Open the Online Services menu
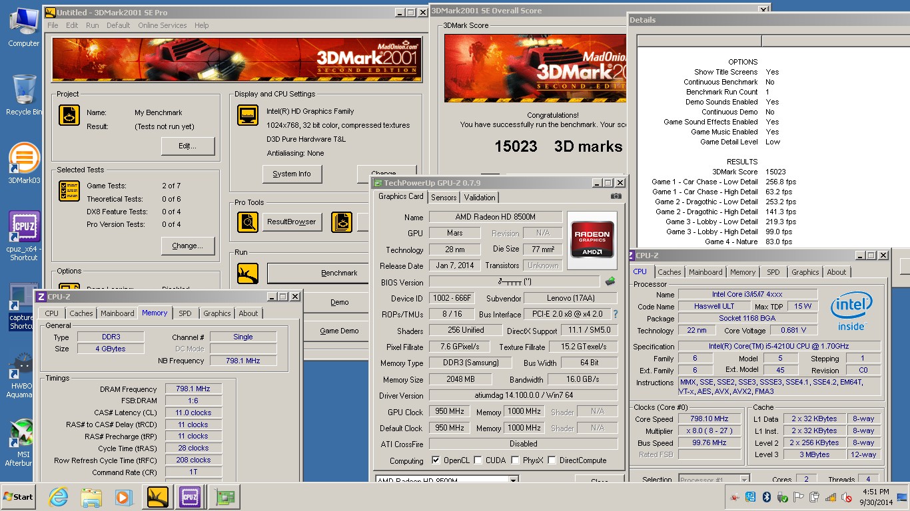The width and height of the screenshot is (910, 511). click(163, 25)
